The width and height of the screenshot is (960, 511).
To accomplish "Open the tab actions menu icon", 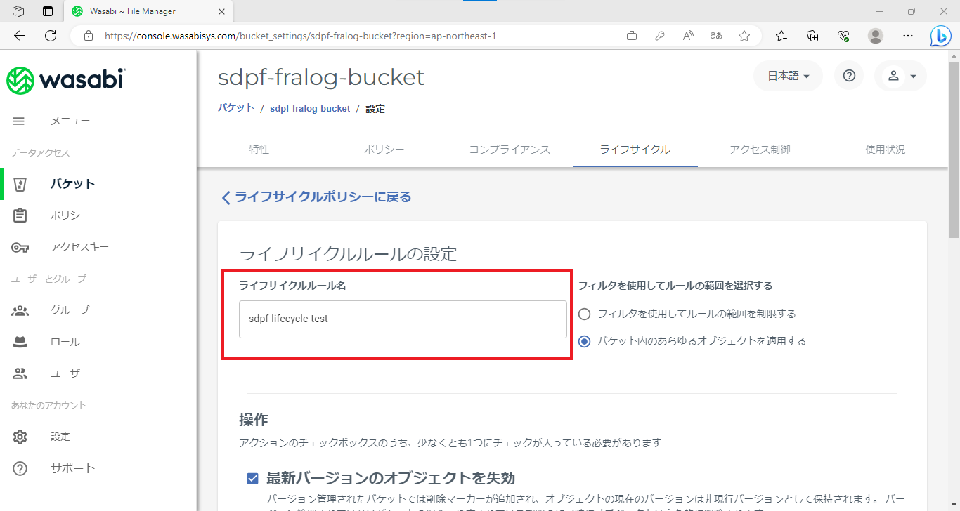I will tap(48, 11).
